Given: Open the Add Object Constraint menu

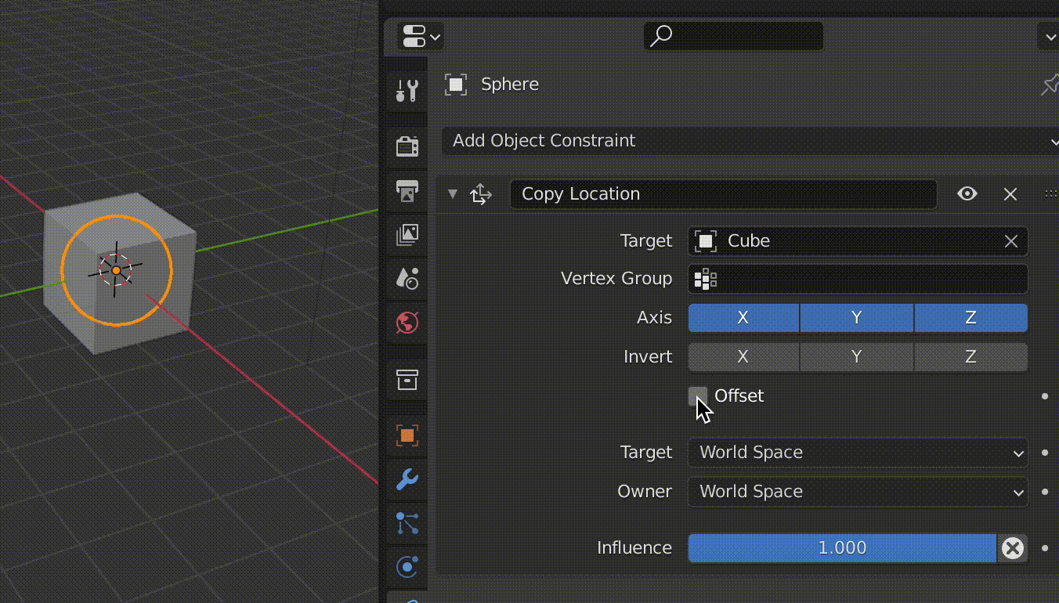Looking at the screenshot, I should (x=748, y=142).
